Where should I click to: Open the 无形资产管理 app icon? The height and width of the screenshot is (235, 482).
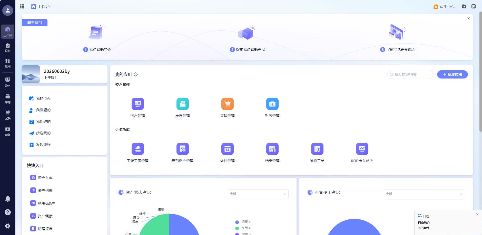tap(183, 149)
